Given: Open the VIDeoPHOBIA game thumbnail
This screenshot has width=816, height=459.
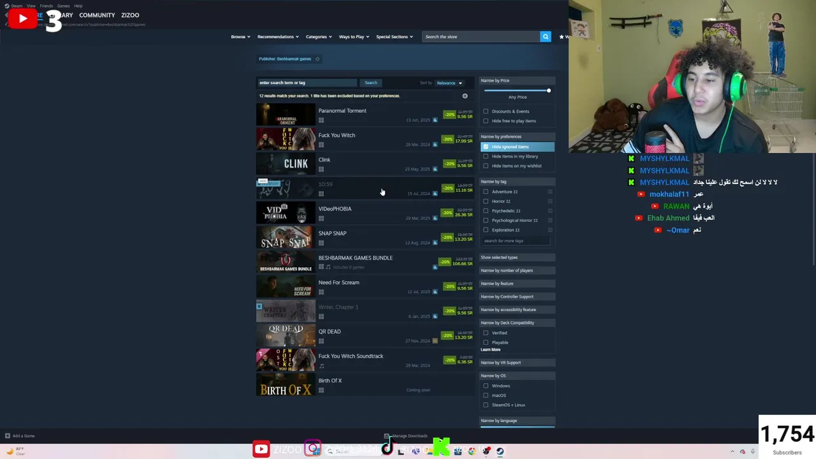Looking at the screenshot, I should [x=286, y=213].
